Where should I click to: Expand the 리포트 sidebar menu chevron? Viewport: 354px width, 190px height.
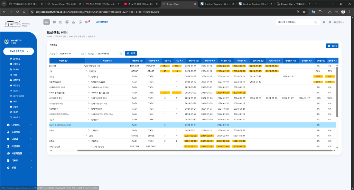coord(31,160)
